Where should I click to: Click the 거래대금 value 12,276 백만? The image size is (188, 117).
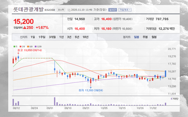pos(167,29)
